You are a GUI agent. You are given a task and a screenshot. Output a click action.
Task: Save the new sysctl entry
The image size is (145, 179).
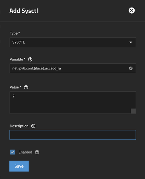tap(19, 166)
